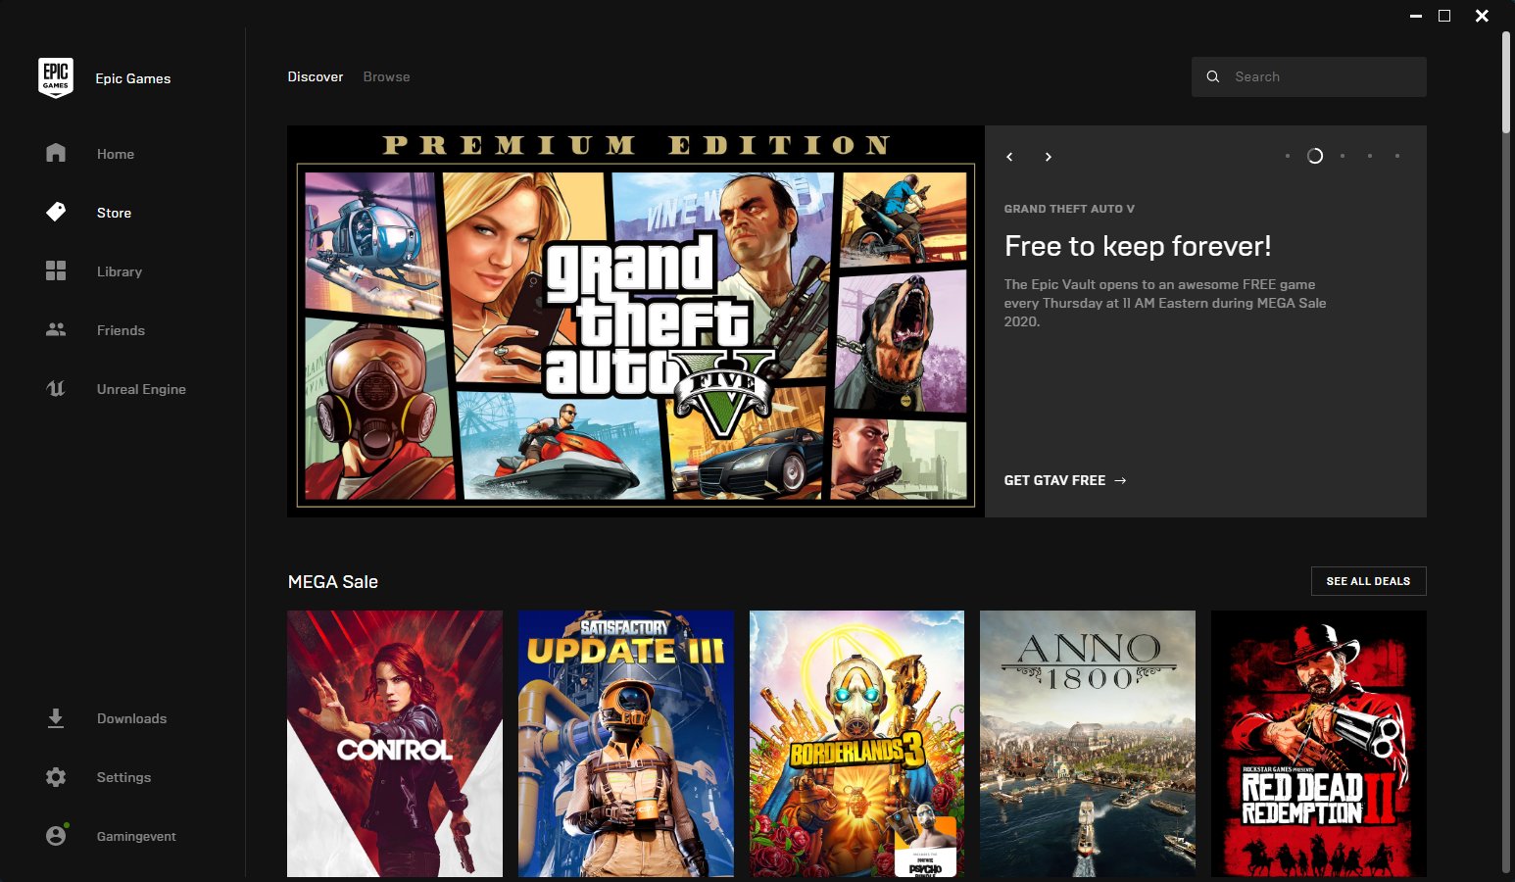Open the Grand Theft Auto V banner image
Image resolution: width=1515 pixels, height=882 pixels.
[x=636, y=321]
